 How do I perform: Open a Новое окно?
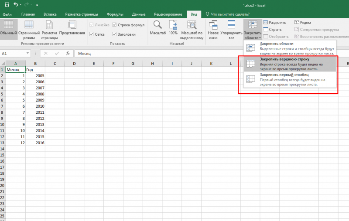pos(213,30)
